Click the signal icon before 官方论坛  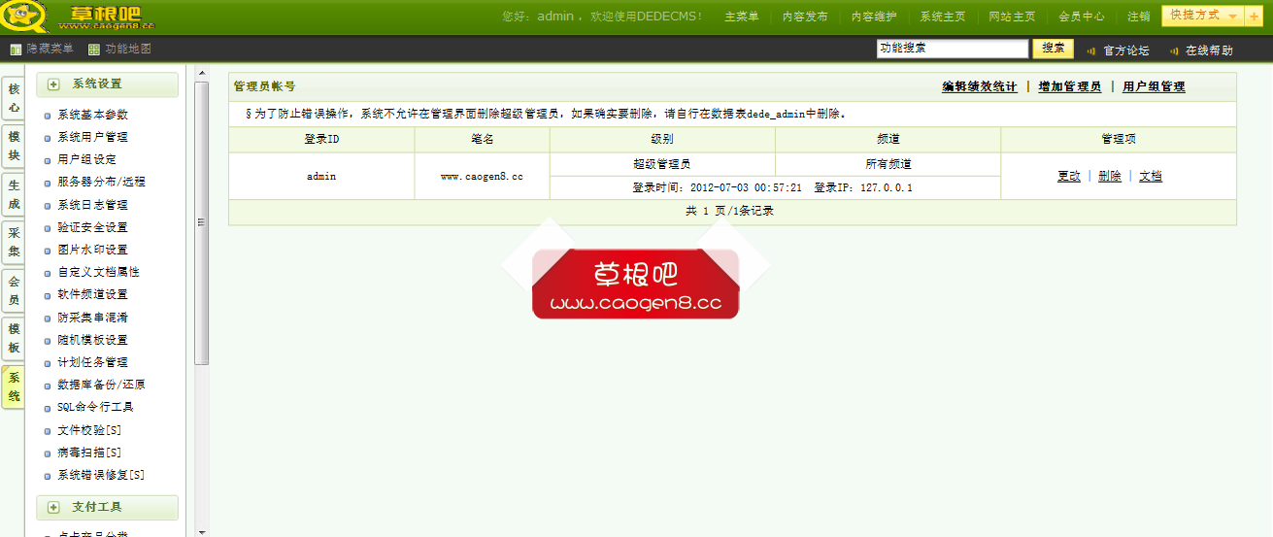click(1091, 50)
